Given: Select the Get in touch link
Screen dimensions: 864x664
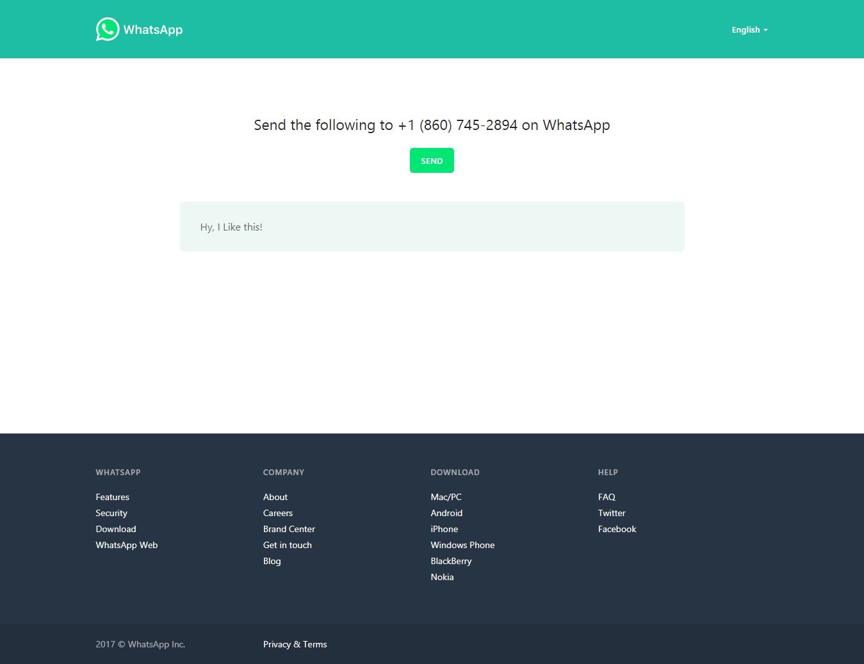Looking at the screenshot, I should (x=288, y=545).
